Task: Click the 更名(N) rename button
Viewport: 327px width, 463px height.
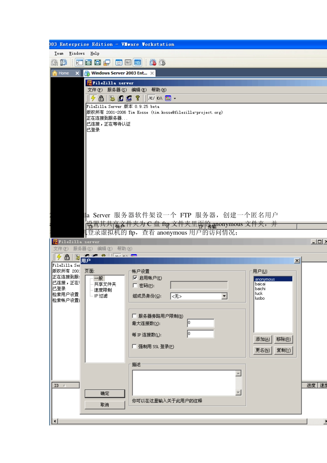Action: click(263, 350)
